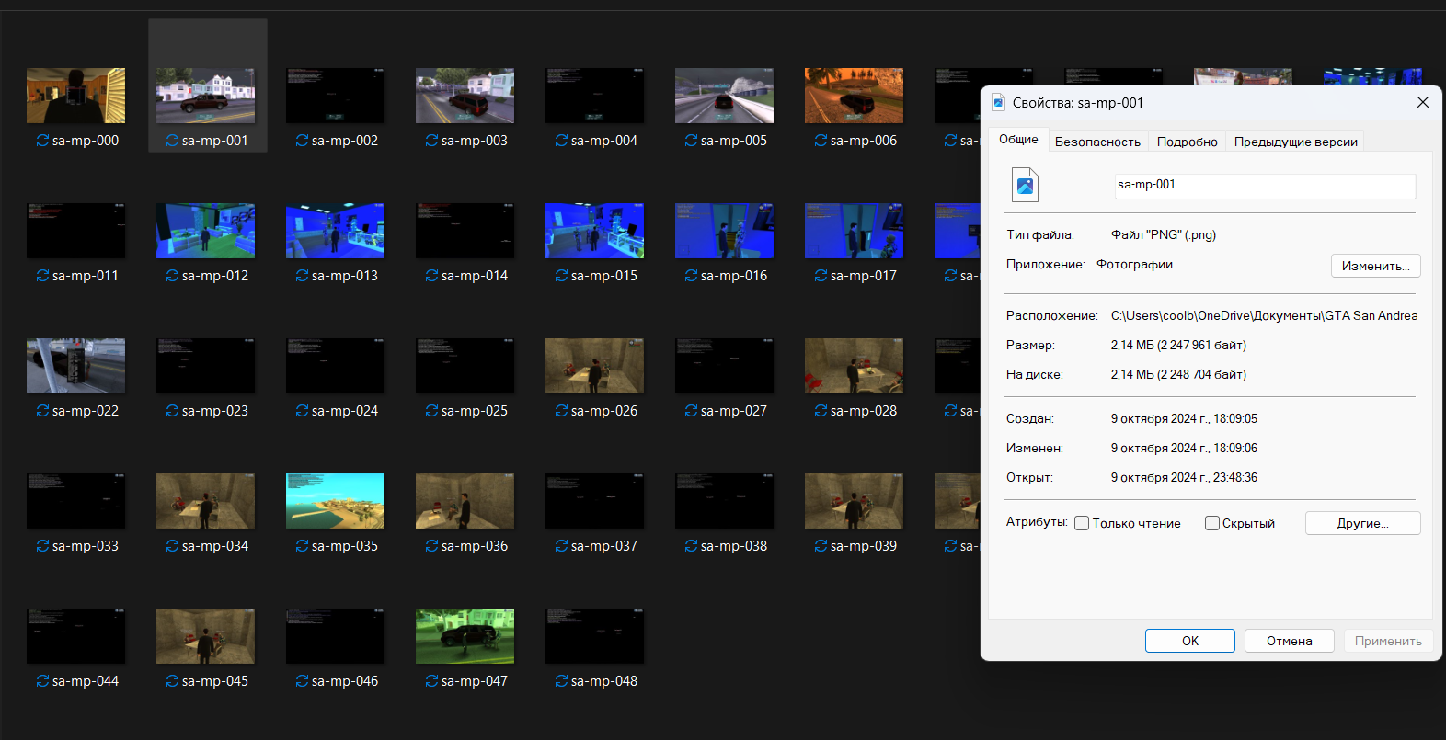Open "Другие..." advanced attributes
Viewport: 1446px width, 740px height.
click(x=1362, y=523)
